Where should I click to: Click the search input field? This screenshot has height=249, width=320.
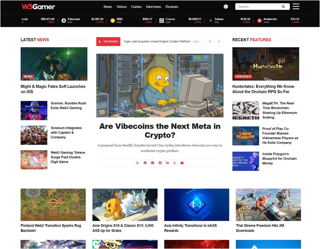[262, 7]
